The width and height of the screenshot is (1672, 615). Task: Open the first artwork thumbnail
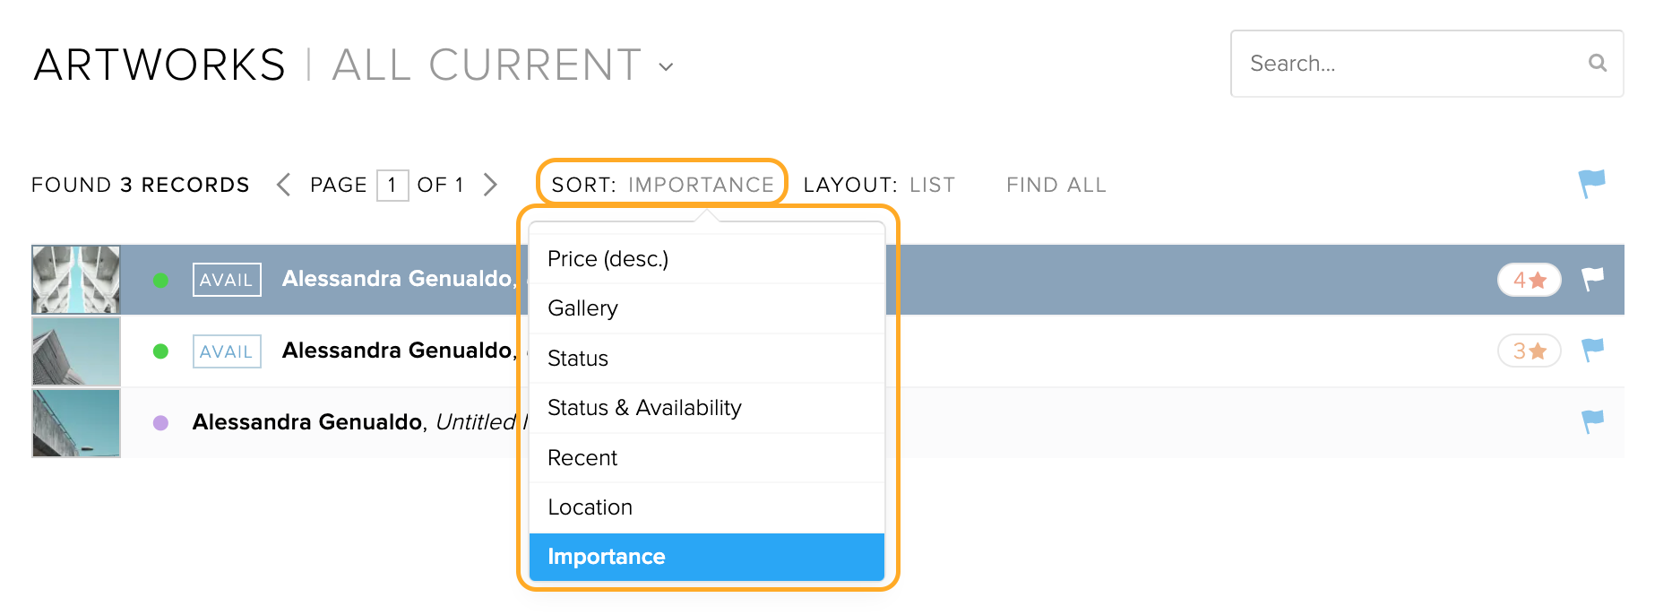click(76, 280)
